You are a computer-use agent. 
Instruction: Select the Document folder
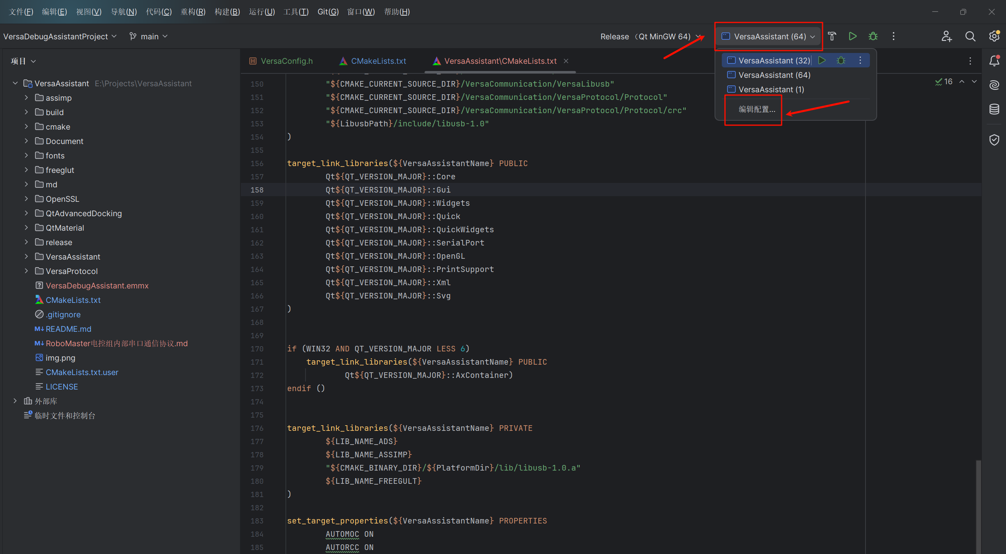point(59,141)
